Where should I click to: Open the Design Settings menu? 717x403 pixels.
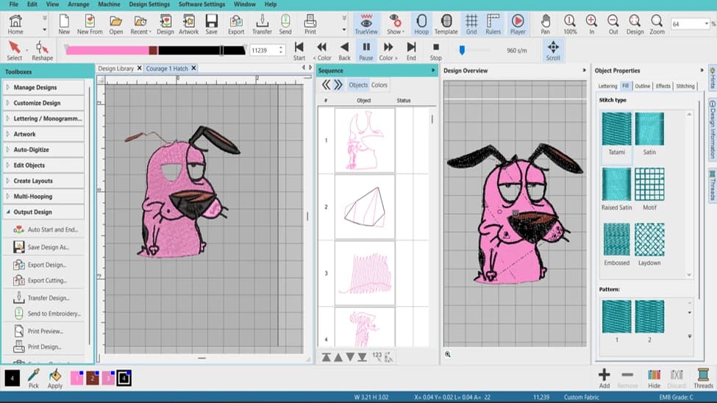point(149,4)
